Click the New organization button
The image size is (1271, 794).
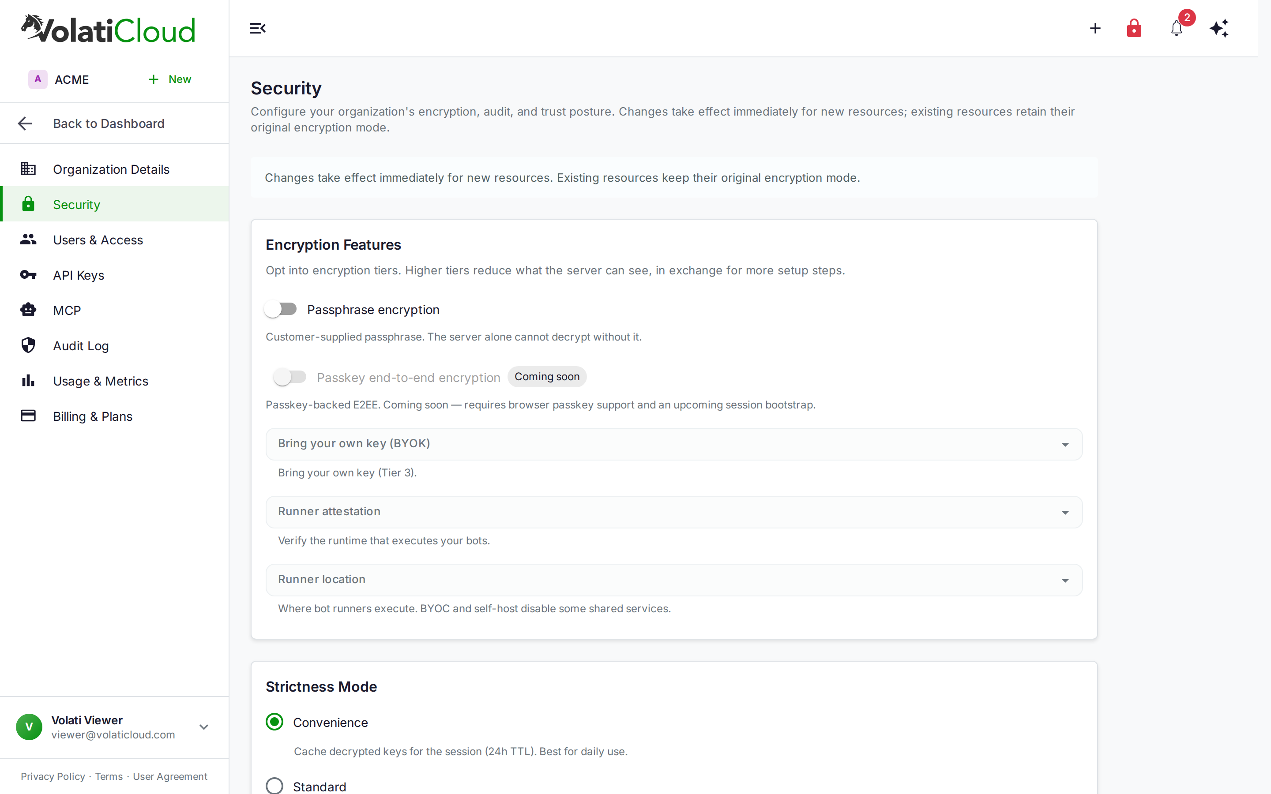click(x=169, y=79)
